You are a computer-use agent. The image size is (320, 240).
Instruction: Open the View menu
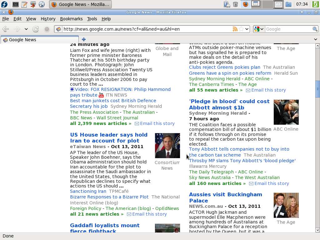31,19
